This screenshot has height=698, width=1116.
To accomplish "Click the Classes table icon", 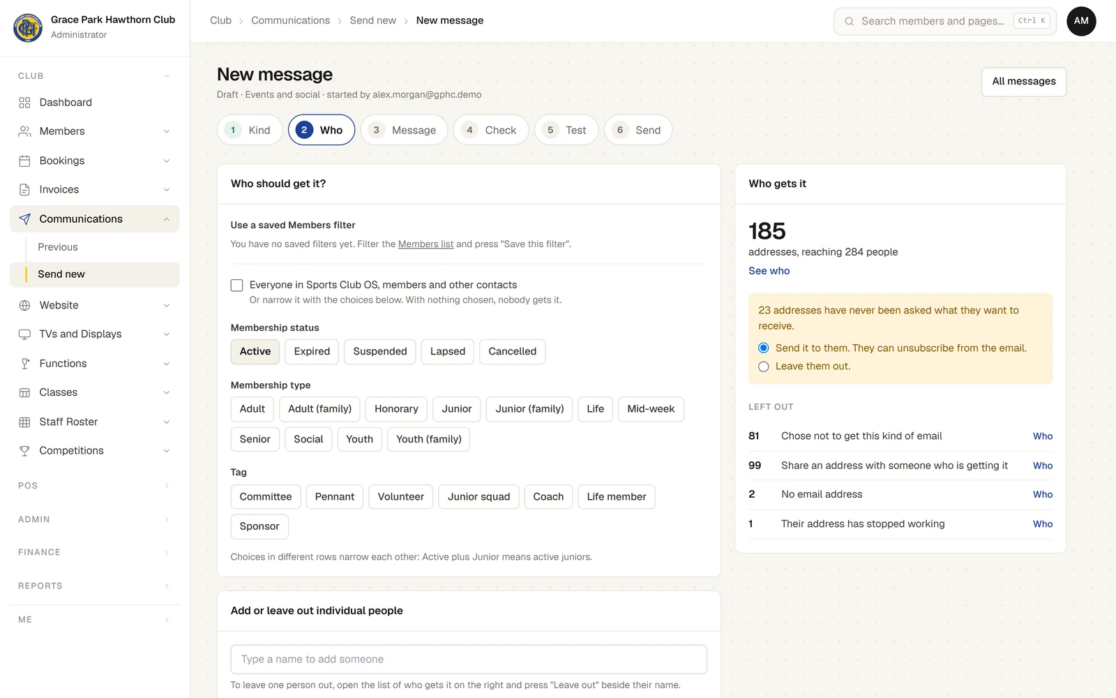I will click(24, 392).
